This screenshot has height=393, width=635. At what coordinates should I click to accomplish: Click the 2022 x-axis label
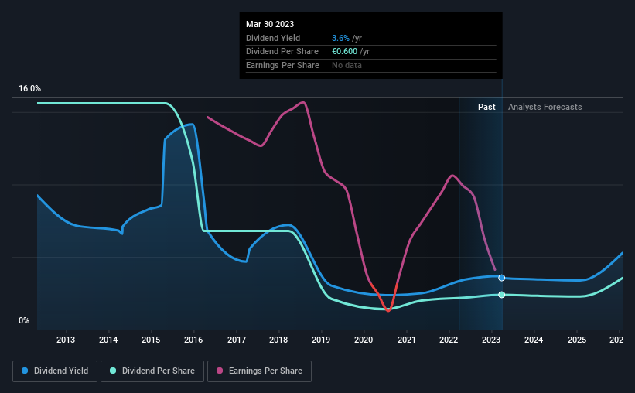(449, 340)
